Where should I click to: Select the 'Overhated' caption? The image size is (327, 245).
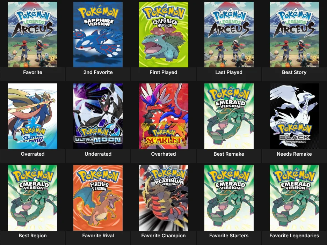tap(163, 154)
